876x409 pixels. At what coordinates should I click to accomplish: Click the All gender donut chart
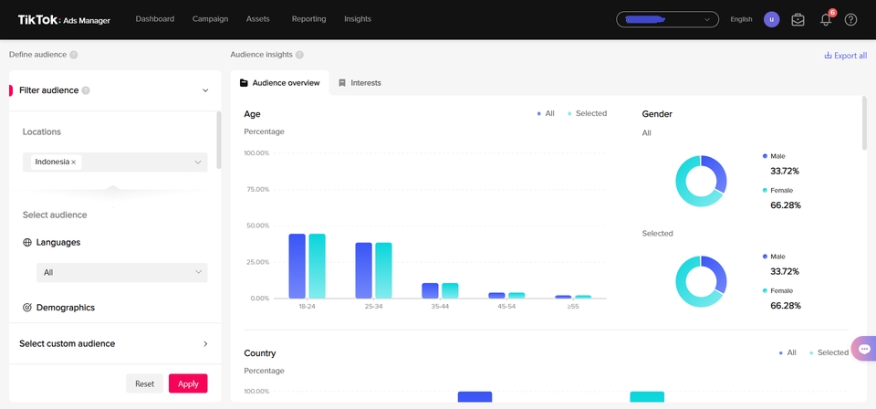pyautogui.click(x=701, y=181)
